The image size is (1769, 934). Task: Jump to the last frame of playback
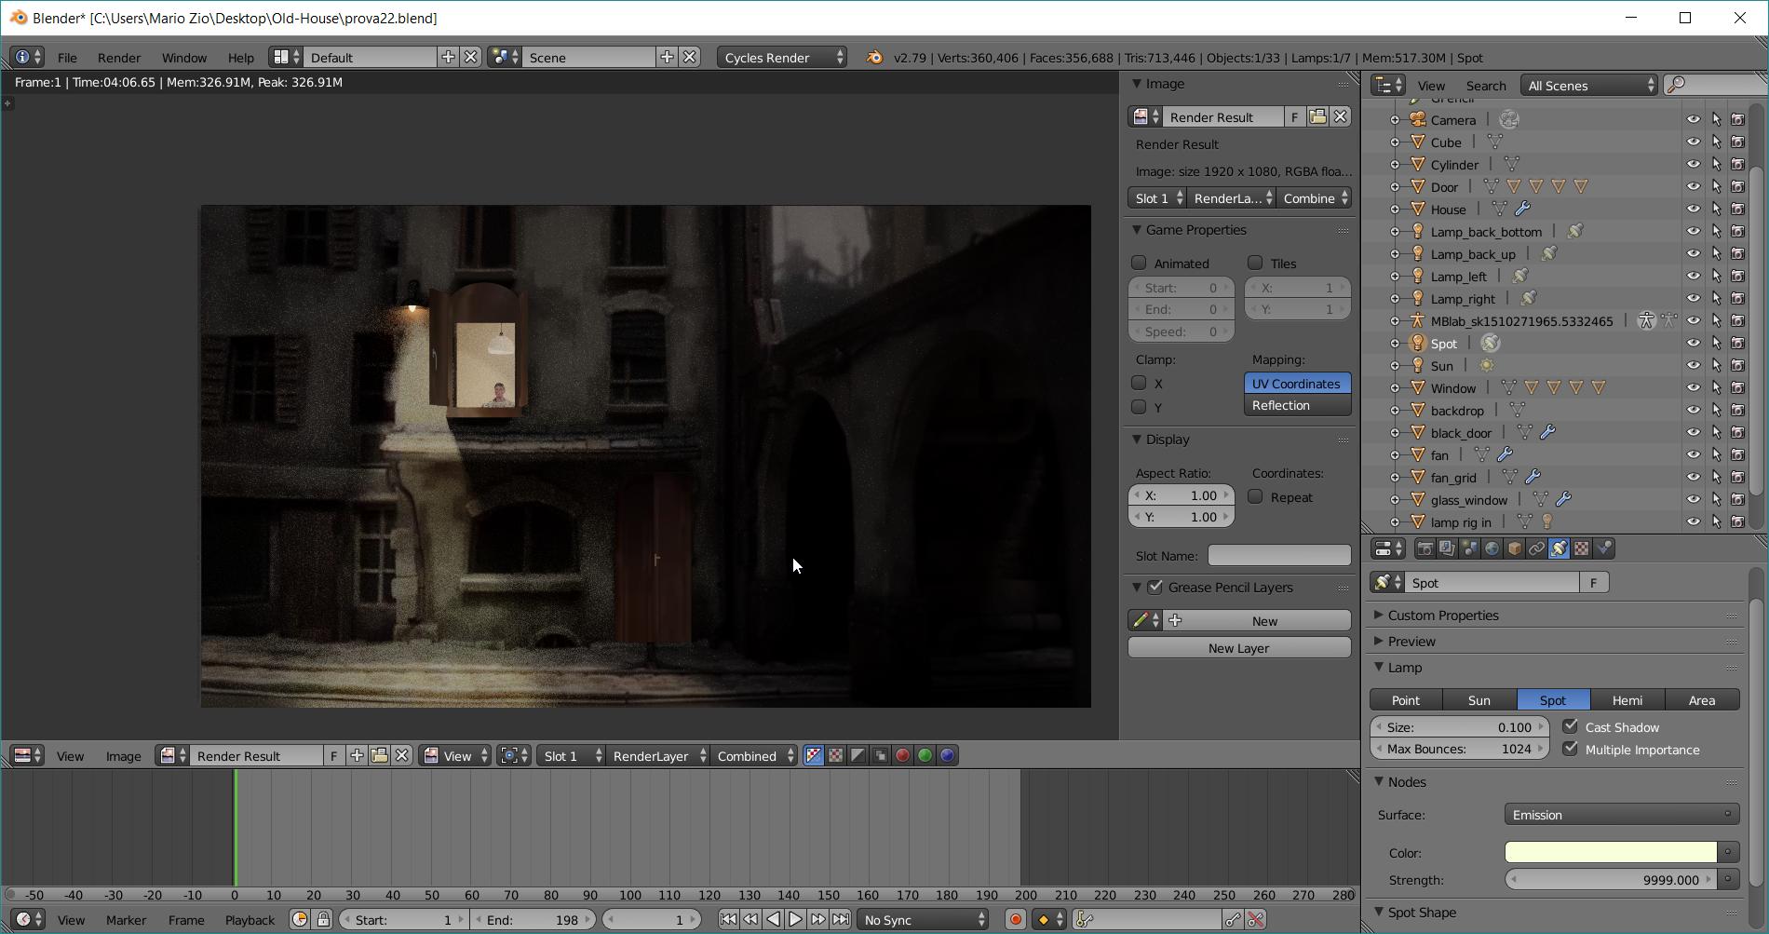click(840, 919)
